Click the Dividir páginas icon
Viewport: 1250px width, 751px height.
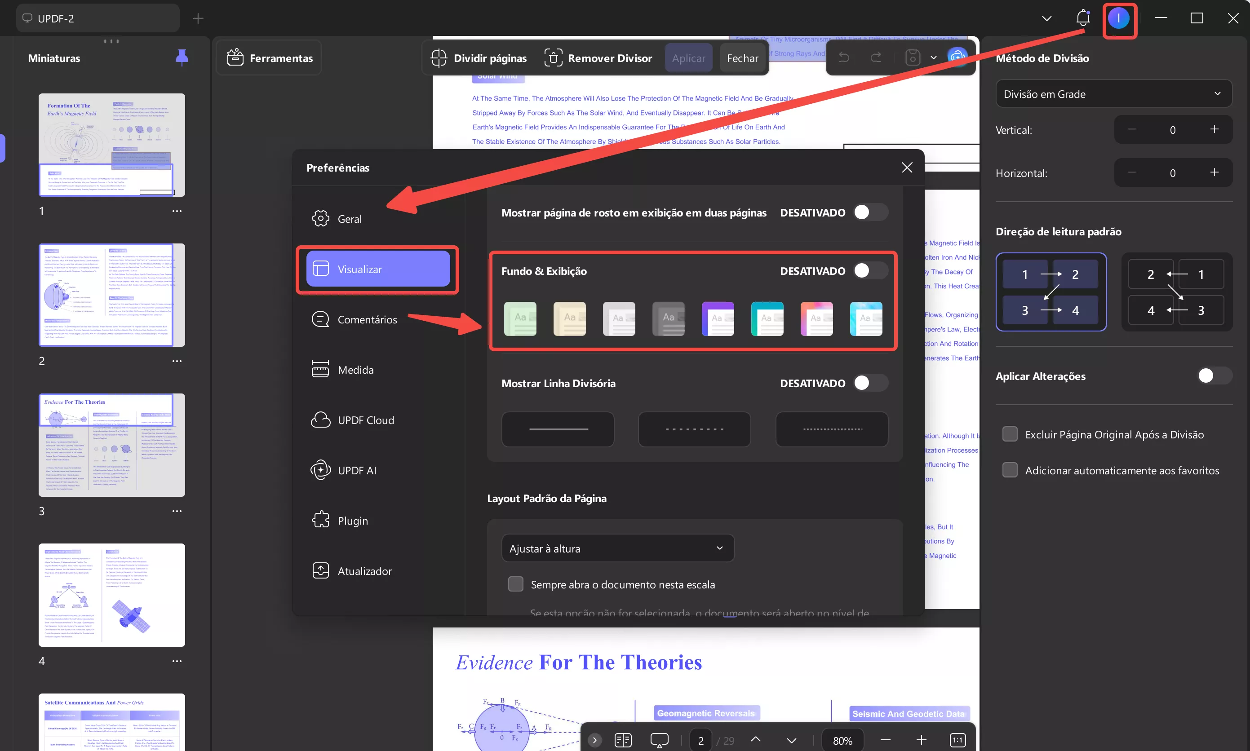[439, 58]
